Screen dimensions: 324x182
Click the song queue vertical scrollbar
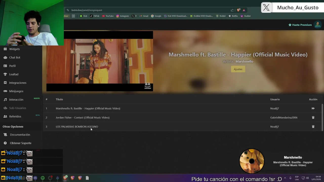(x=322, y=117)
